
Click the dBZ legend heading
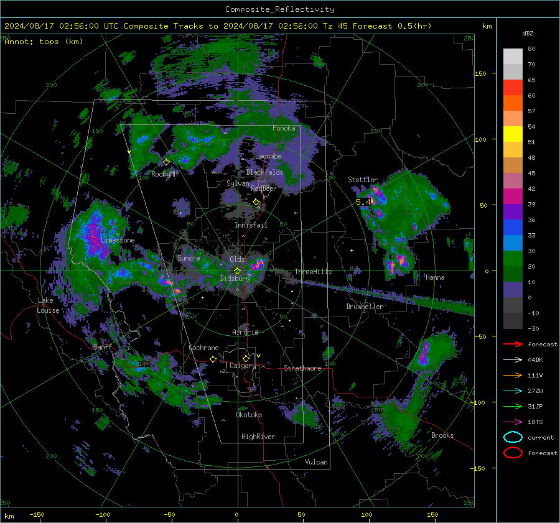pos(528,33)
